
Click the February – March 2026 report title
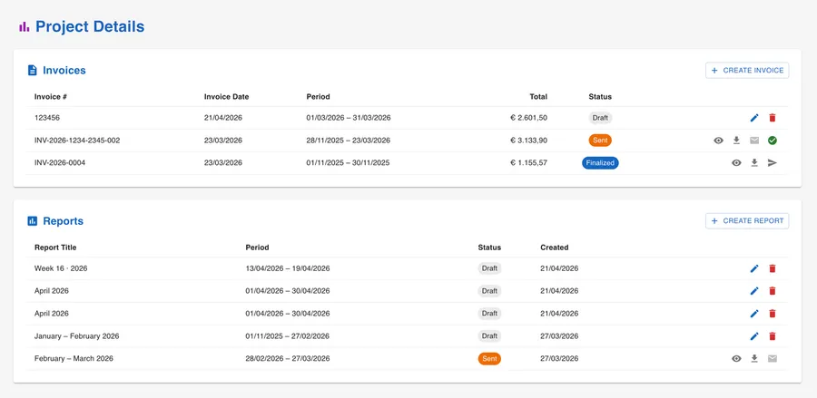tap(74, 358)
